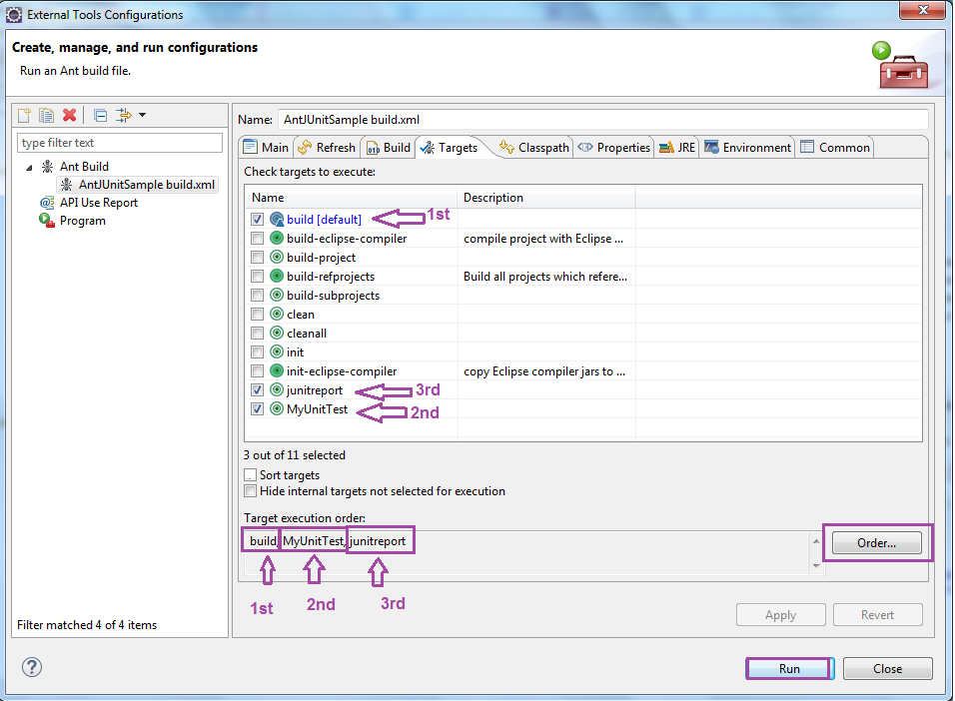Select the Program configuration type
Image resolution: width=955 pixels, height=701 pixels.
pyautogui.click(x=82, y=221)
